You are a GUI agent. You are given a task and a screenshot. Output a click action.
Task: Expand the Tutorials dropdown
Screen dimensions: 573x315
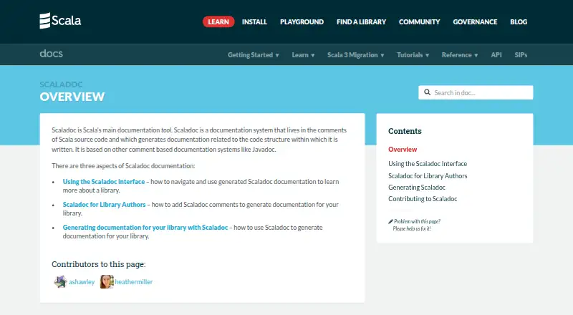pos(413,55)
